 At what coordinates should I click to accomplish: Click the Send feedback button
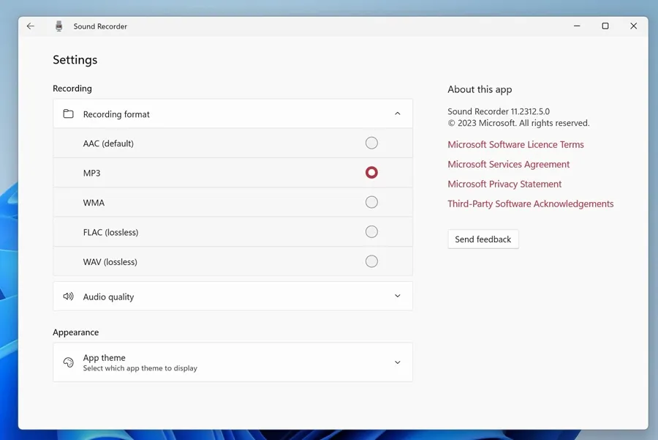(483, 239)
